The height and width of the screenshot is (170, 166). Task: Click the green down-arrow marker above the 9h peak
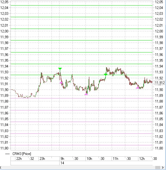coord(60,69)
